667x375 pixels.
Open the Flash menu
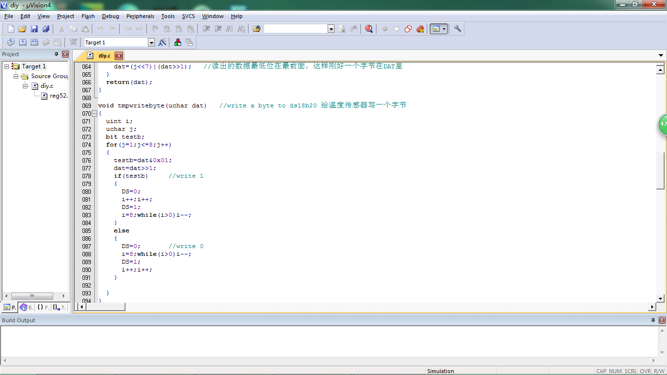click(88, 16)
